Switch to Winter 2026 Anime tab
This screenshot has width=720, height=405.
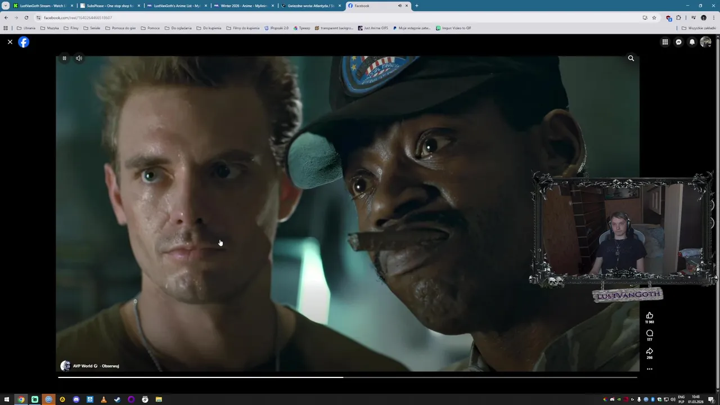point(244,6)
